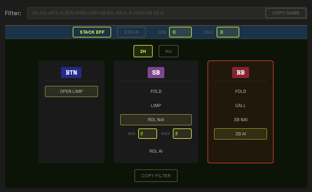Viewport: 312px width, 192px height.
Task: Choose ROL AI under the SB column
Action: 156,151
